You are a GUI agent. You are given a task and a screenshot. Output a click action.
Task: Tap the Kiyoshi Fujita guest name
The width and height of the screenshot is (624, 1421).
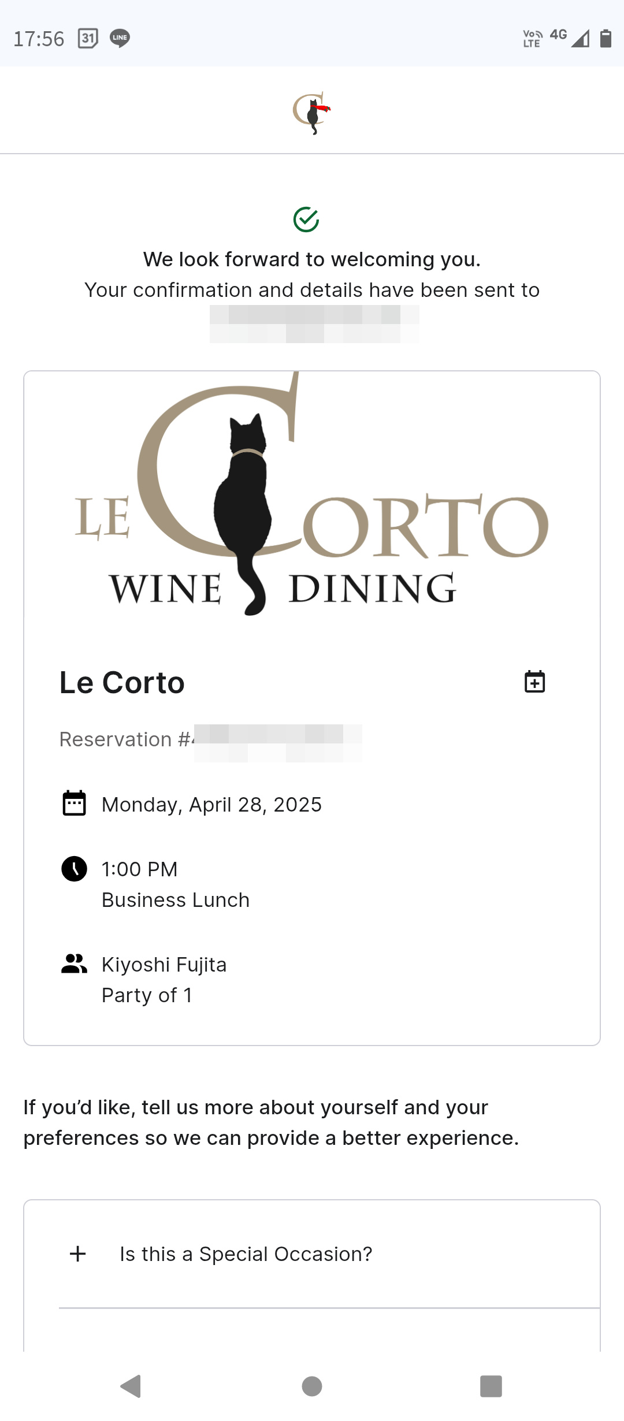(x=164, y=965)
